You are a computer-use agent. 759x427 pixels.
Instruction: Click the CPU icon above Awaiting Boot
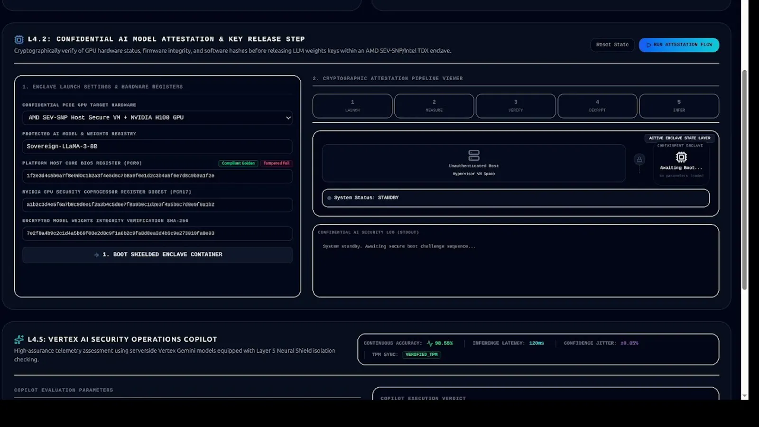681,157
